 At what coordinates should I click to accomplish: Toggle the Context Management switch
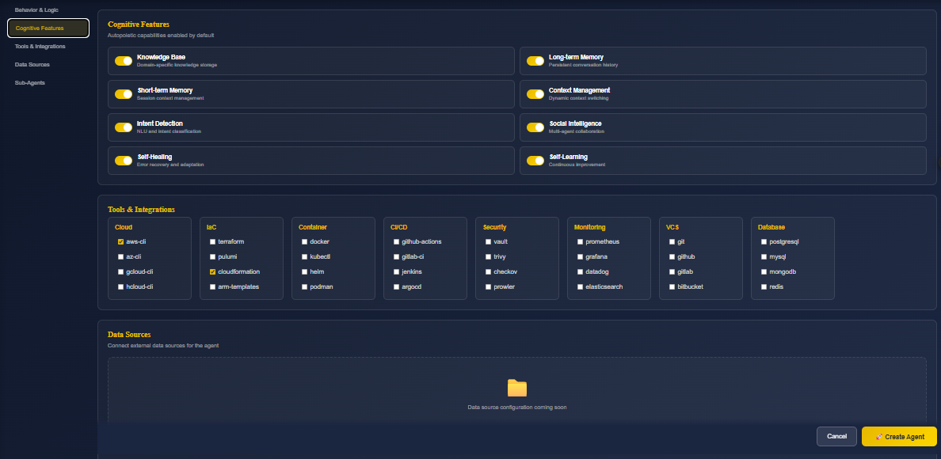(535, 94)
